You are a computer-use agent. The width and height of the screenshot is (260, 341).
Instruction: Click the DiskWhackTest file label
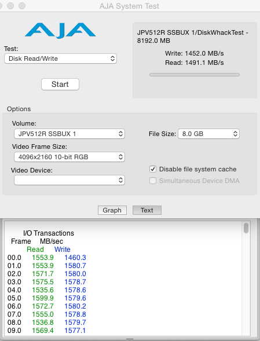pos(193,36)
